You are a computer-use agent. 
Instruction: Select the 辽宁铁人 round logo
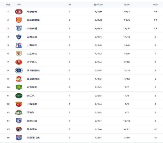19,62
